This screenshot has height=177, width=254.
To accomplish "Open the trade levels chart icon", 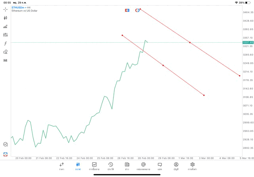I will (x=6, y=27).
